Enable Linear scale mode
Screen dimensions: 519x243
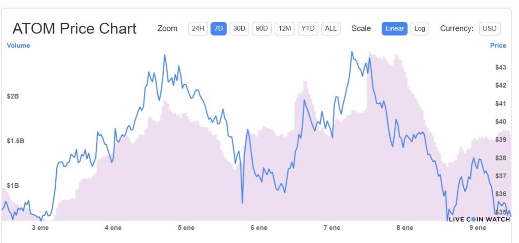tap(394, 28)
